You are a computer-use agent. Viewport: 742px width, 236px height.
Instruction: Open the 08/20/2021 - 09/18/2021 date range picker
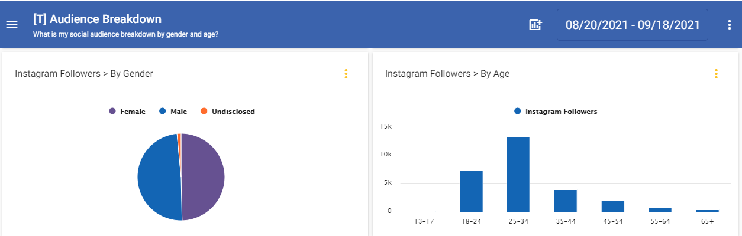pos(632,25)
